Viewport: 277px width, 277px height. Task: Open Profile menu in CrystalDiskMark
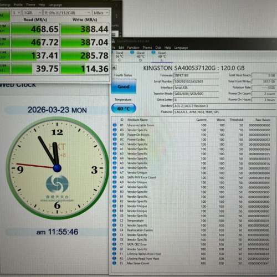(x=18, y=5)
